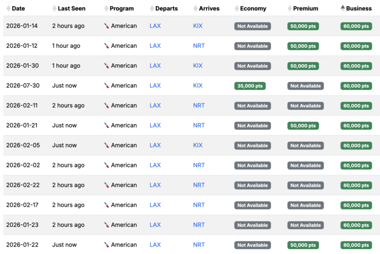Image resolution: width=380 pixels, height=254 pixels.
Task: Select 35,000 pts Economy fare badge
Action: point(250,86)
